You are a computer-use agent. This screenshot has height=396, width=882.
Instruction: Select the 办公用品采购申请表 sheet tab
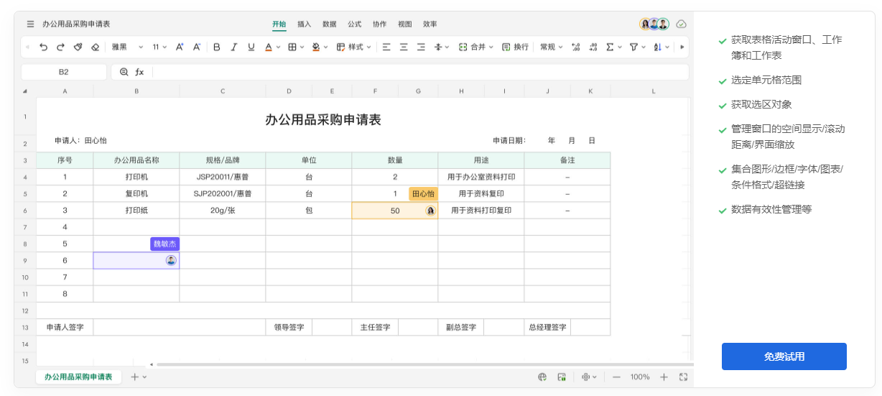coord(78,377)
